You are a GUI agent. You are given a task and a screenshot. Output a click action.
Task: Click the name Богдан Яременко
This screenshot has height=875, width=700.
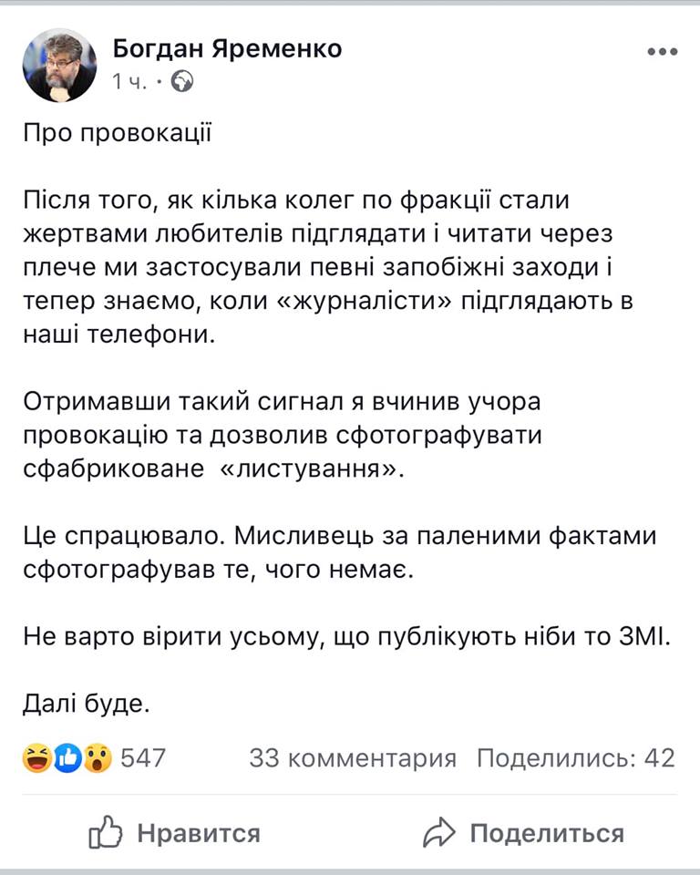(230, 51)
